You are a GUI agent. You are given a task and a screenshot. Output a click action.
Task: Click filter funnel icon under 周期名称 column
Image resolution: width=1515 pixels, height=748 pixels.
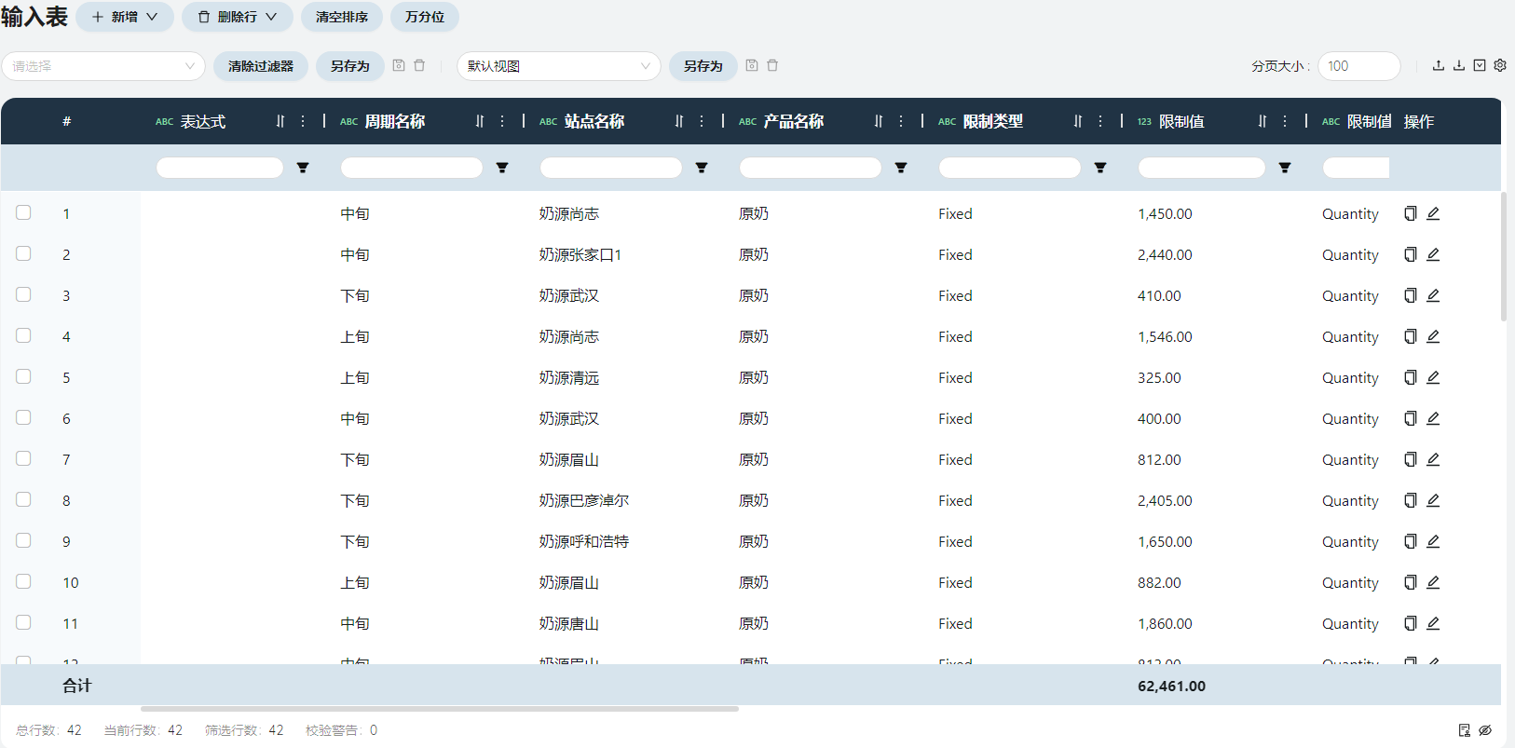coord(502,168)
